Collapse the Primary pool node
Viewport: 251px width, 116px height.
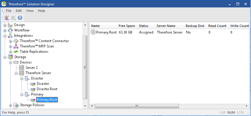22,95
